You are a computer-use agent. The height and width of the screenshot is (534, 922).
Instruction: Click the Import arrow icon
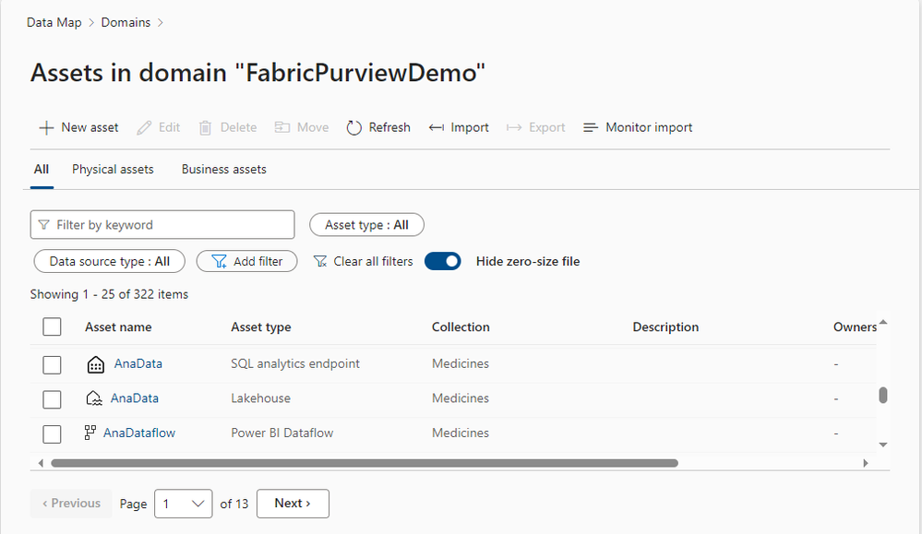437,127
